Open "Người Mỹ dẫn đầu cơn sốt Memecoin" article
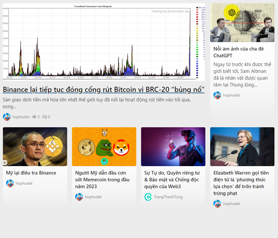The image size is (278, 238). [x=102, y=179]
